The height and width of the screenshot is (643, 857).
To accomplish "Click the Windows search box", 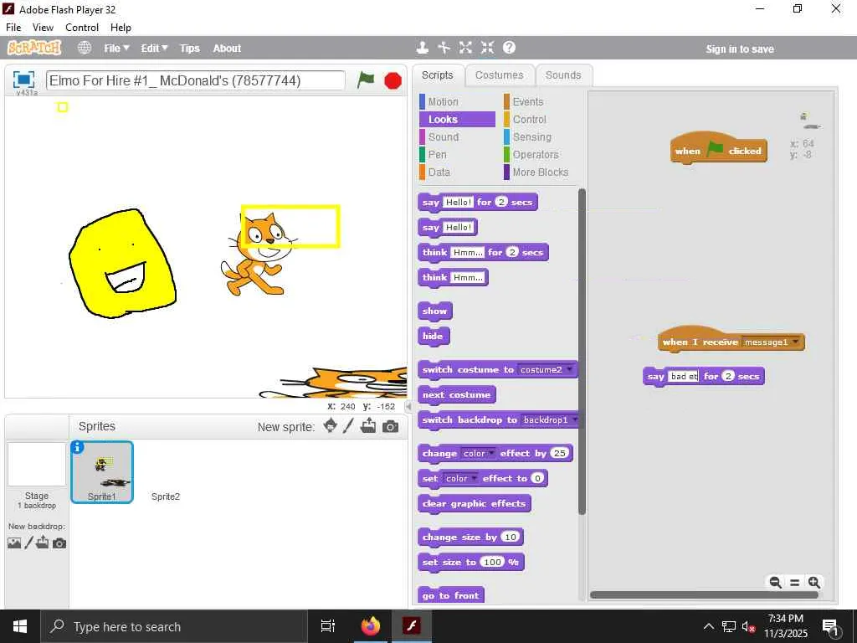I will pyautogui.click(x=174, y=626).
